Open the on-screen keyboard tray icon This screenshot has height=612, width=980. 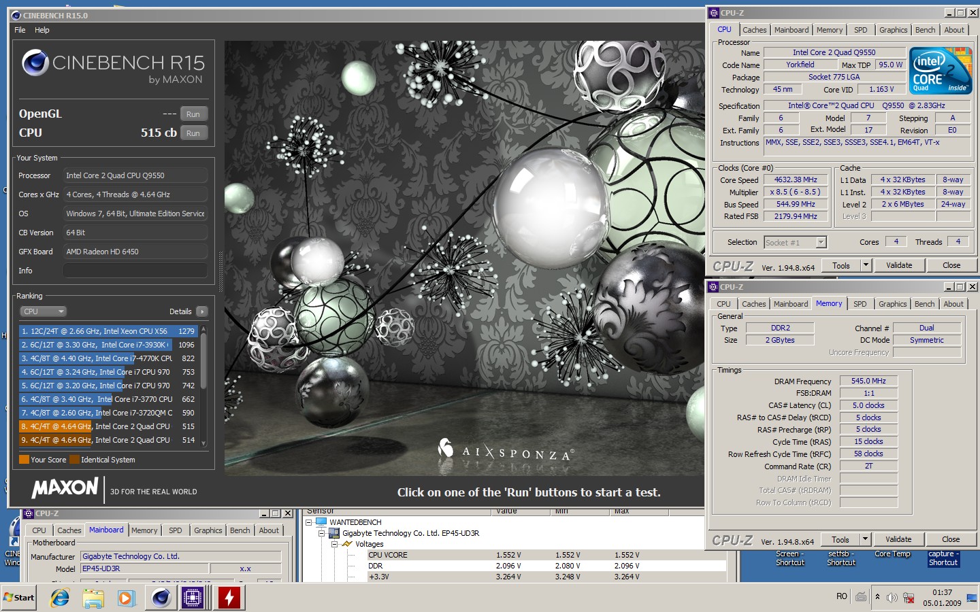click(x=861, y=597)
